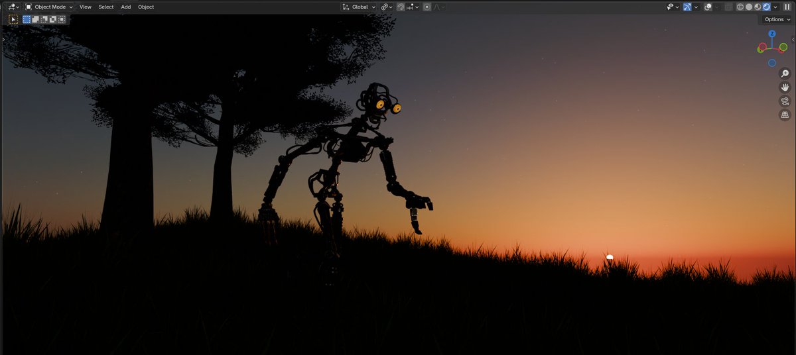Screen dimensions: 796x355
Task: Open object type visibility dropdown
Action: pyautogui.click(x=673, y=7)
